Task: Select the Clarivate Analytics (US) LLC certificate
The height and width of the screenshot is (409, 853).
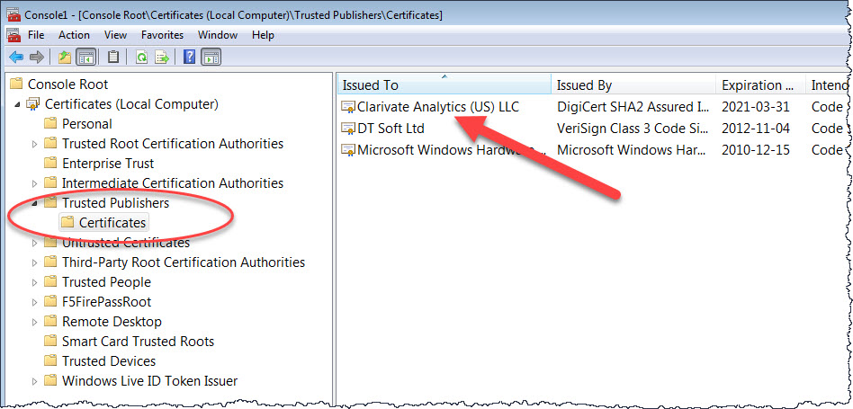Action: tap(438, 107)
